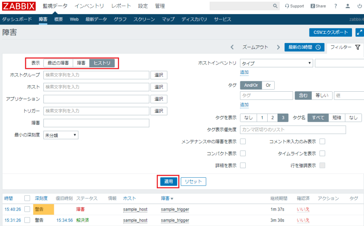This screenshot has height=226, width=364.
Task: Go to グラフ submenu
Action: point(120,19)
